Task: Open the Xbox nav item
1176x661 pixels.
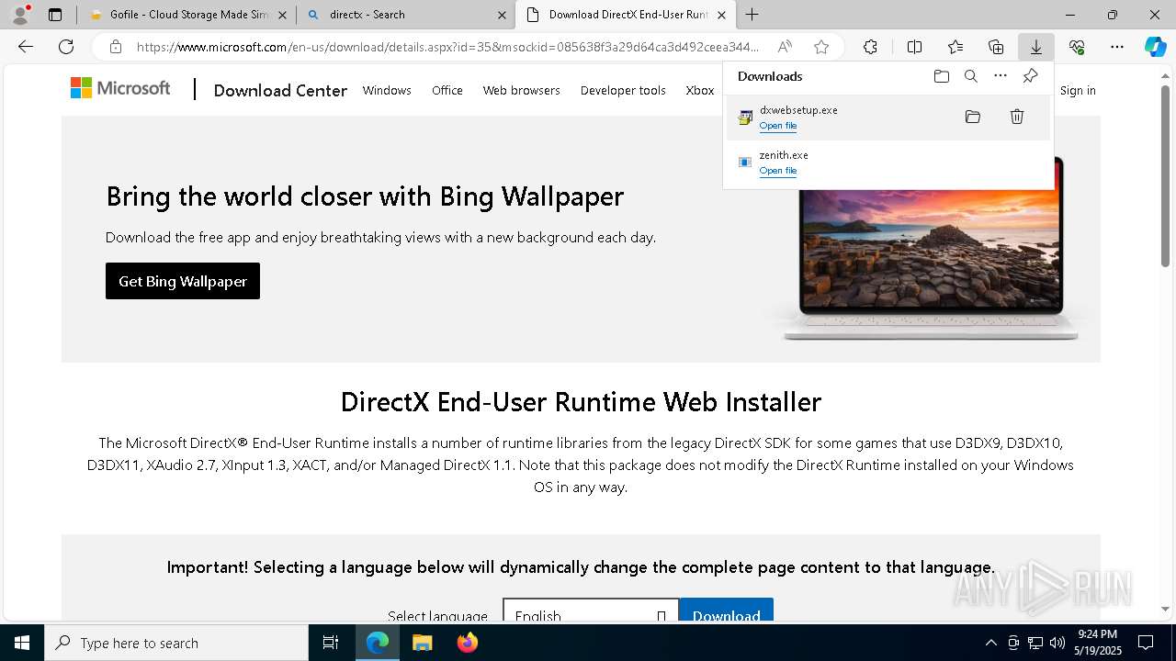Action: tap(700, 90)
